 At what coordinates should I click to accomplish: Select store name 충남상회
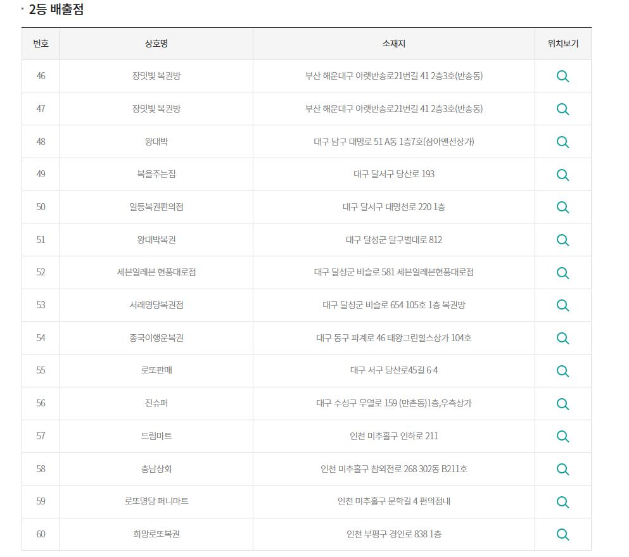pyautogui.click(x=156, y=469)
